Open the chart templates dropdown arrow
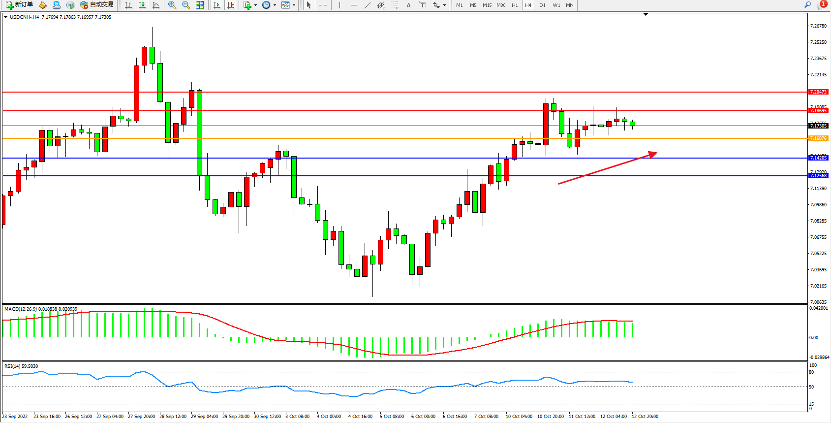 coord(294,5)
